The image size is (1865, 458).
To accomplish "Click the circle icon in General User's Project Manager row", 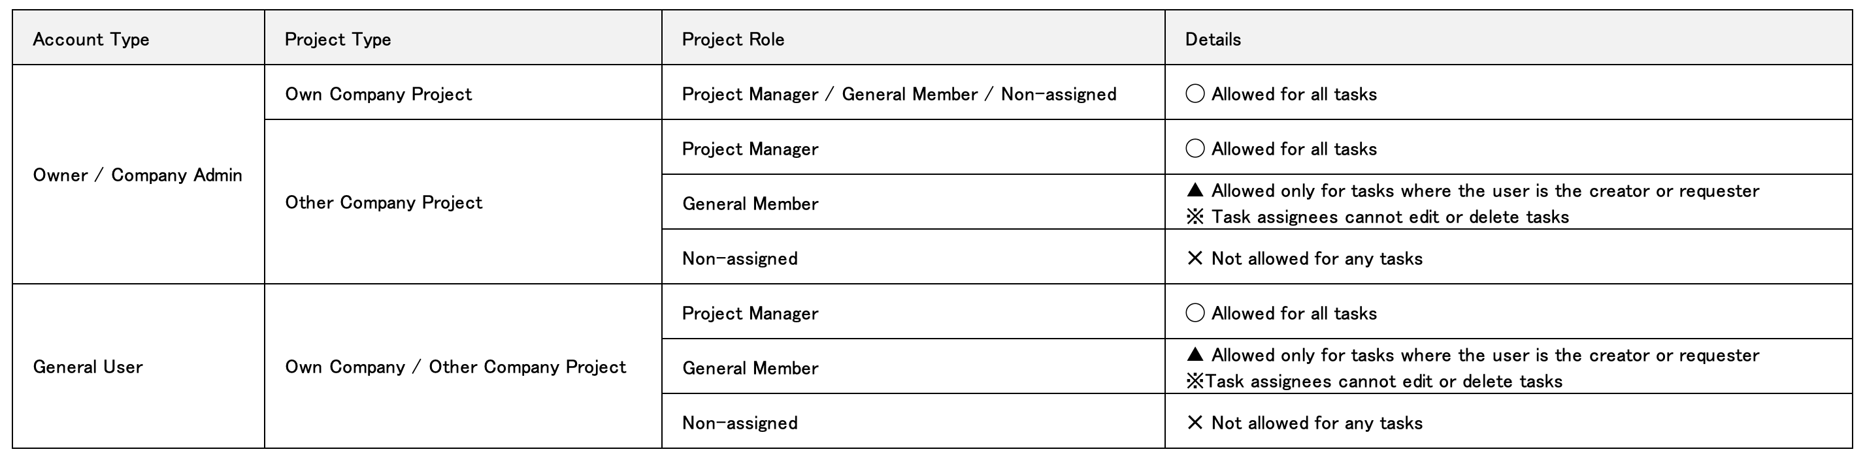I will 1195,313.
